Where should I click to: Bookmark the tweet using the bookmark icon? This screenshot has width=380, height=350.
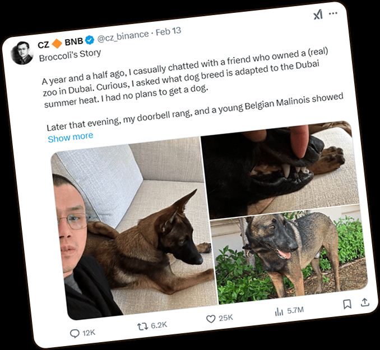coord(347,304)
